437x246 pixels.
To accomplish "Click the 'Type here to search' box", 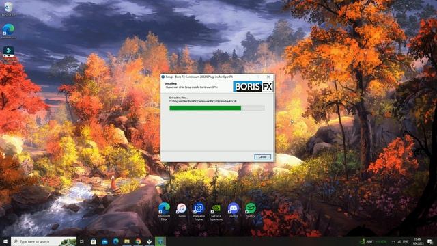I will point(44,241).
